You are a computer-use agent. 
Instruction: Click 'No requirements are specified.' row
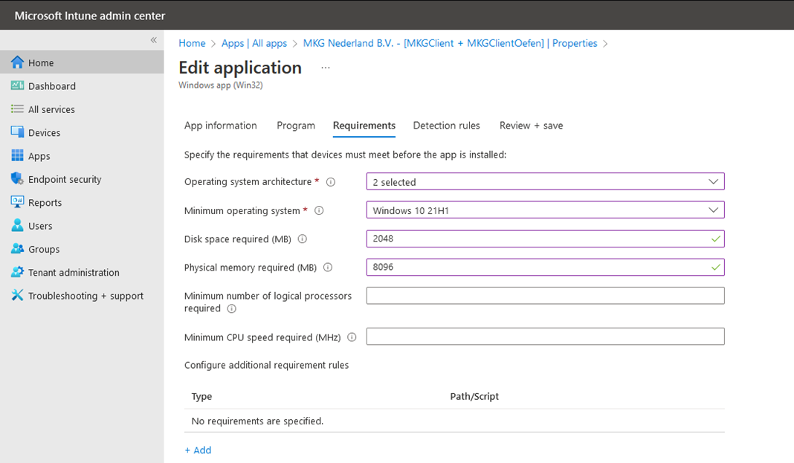coord(454,421)
